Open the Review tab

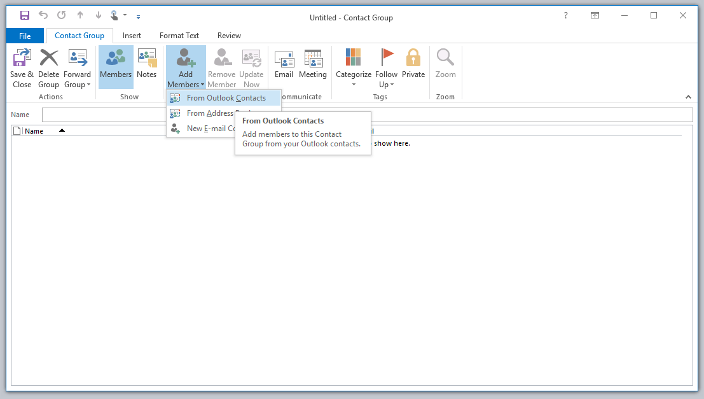229,36
